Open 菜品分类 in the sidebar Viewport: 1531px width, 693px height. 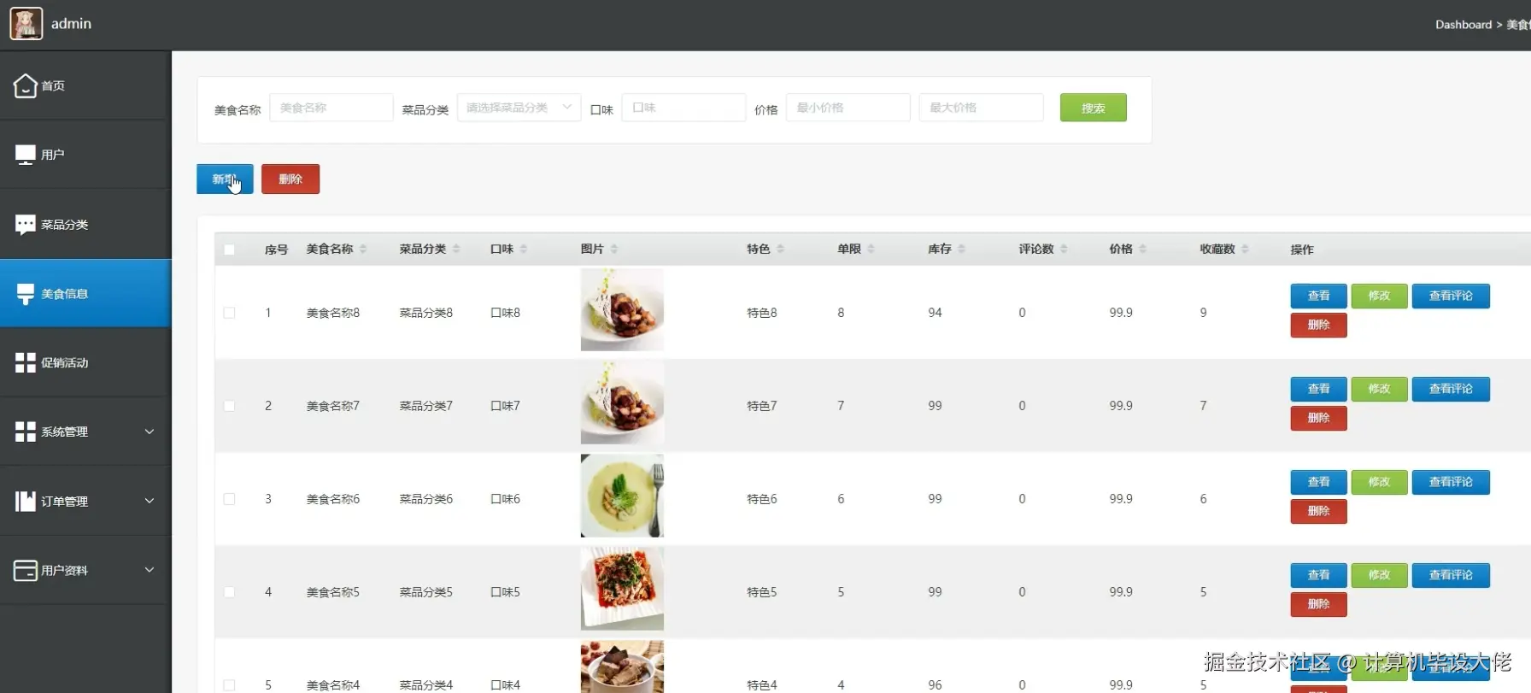pyautogui.click(x=85, y=225)
